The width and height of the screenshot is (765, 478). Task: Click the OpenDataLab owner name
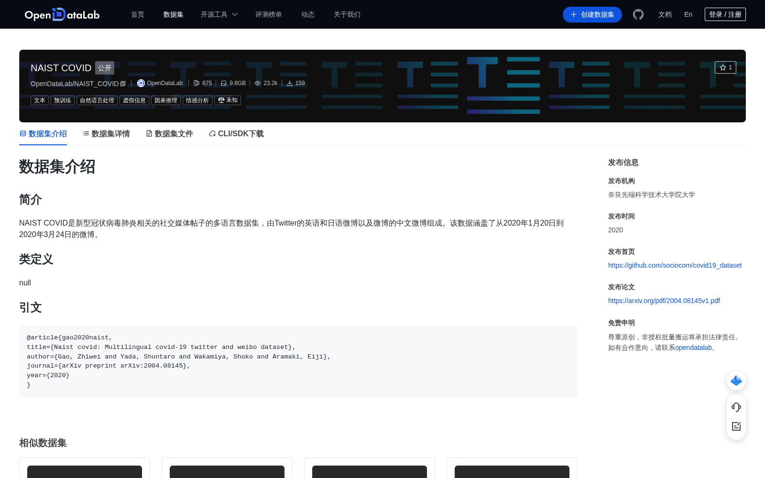tap(165, 83)
